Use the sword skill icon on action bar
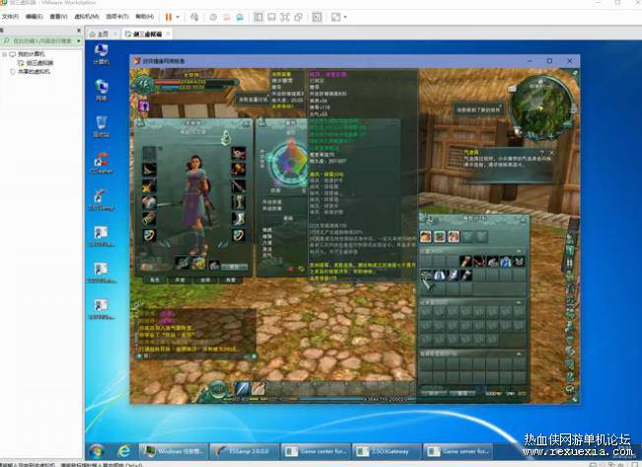642x467 pixels. (242, 387)
